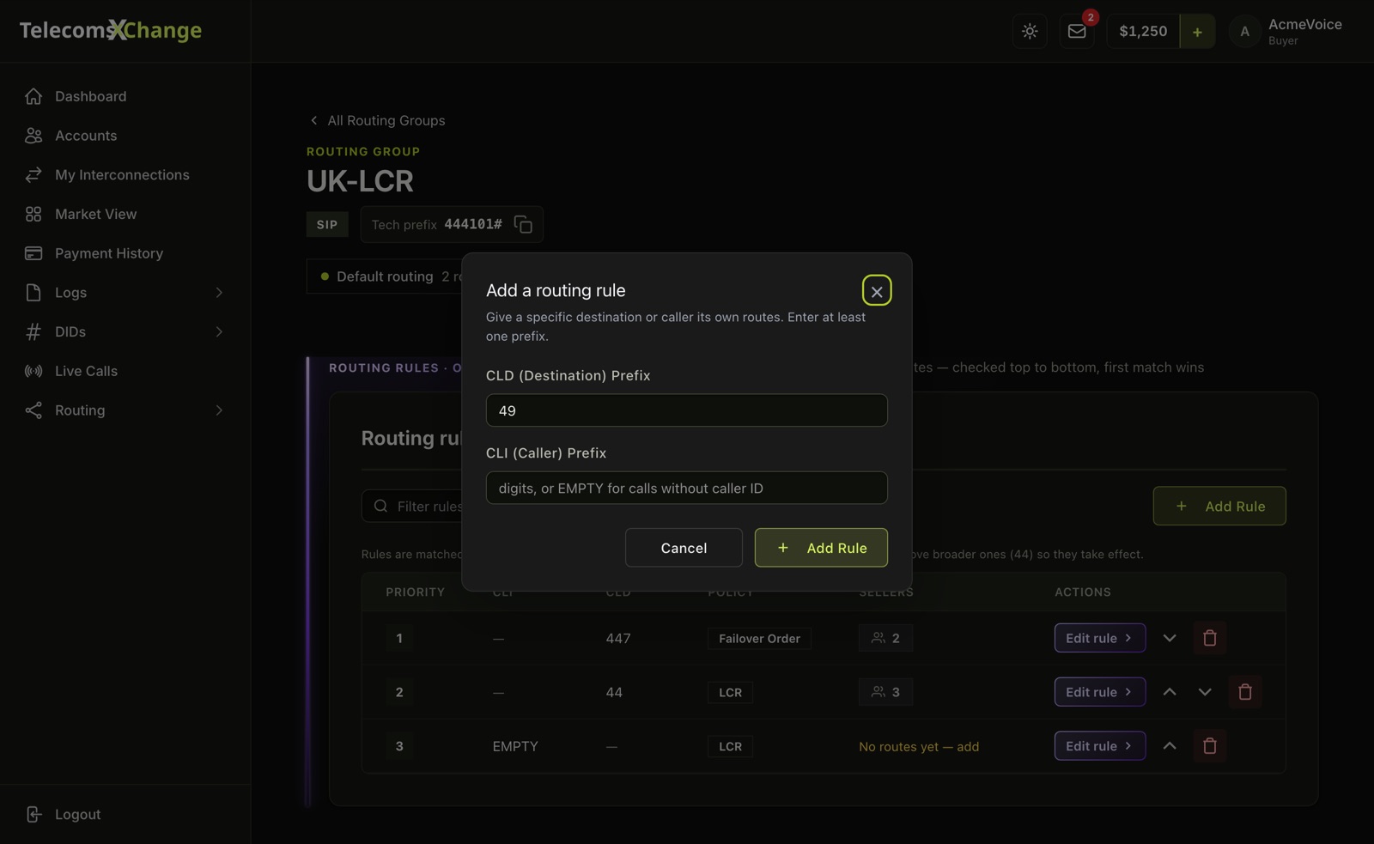Click the DIDs hash icon
1374x844 pixels.
33,331
